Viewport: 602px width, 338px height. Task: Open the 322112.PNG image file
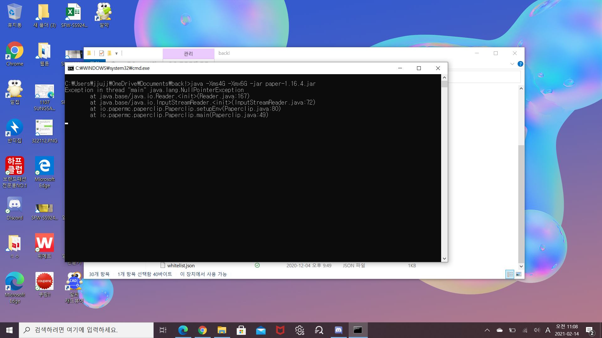(x=44, y=131)
